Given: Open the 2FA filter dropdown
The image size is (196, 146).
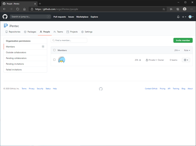Looking at the screenshot, I should pyautogui.click(x=177, y=50).
